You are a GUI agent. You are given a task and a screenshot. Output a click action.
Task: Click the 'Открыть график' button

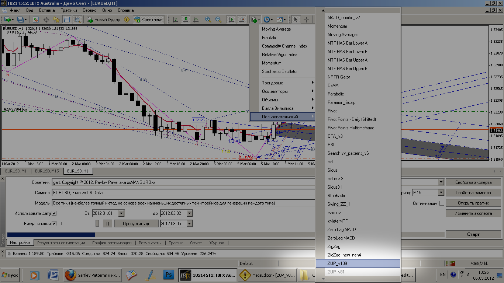click(x=473, y=203)
